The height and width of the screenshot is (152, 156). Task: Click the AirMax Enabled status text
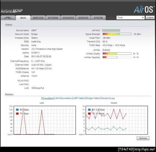pos(106,50)
